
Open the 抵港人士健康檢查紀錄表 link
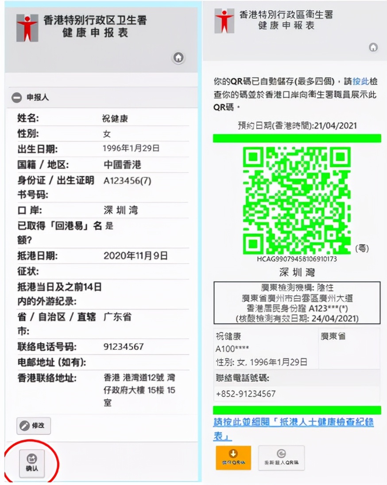tap(294, 429)
